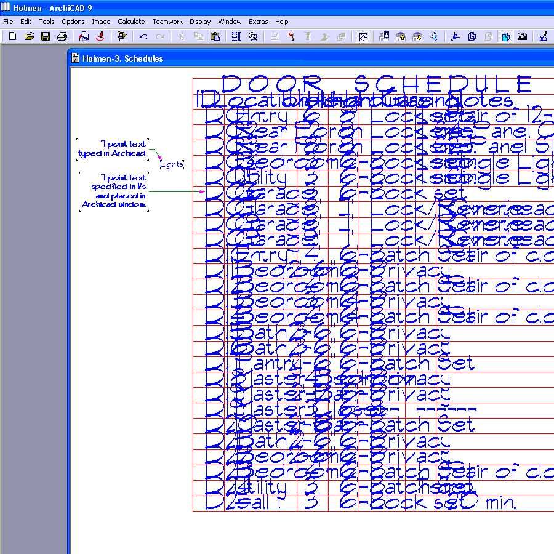This screenshot has height=554, width=554.
Task: Select the small 'Lights' text block
Action: tap(172, 164)
